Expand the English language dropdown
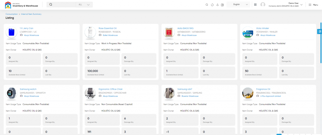The width and height of the screenshot is (322, 135). (238, 5)
